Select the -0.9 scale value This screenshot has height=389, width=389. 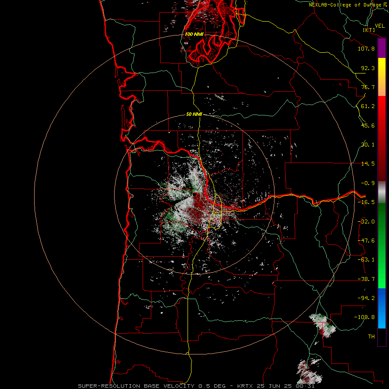(x=368, y=183)
